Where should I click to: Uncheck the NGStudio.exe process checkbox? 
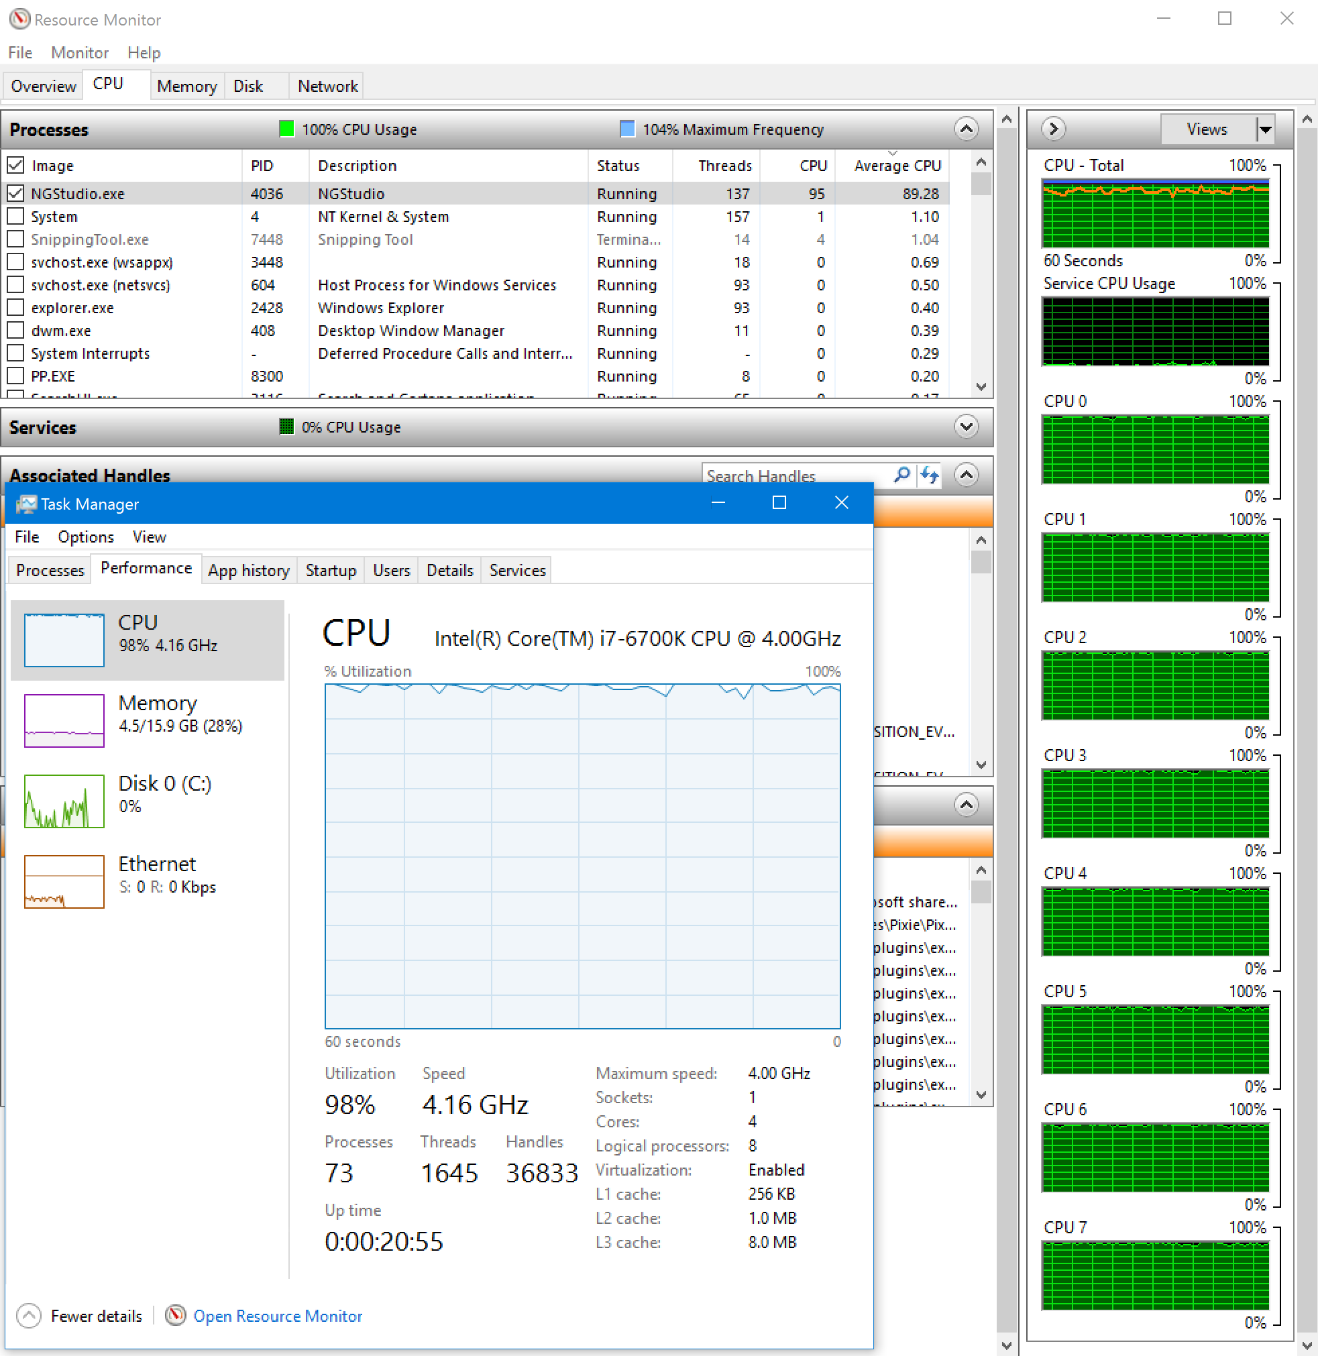point(15,194)
